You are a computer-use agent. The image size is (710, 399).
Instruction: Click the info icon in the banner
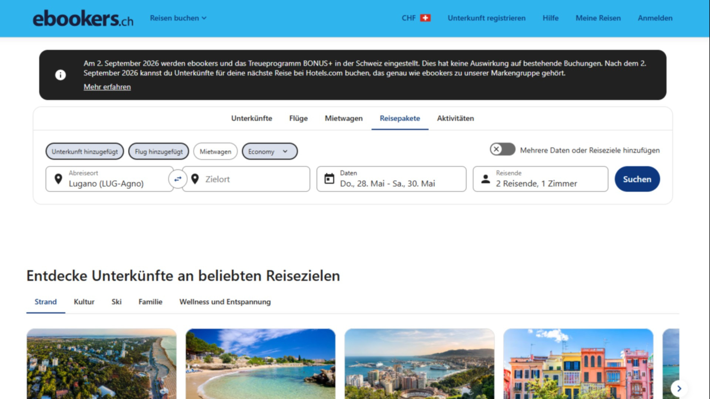60,75
